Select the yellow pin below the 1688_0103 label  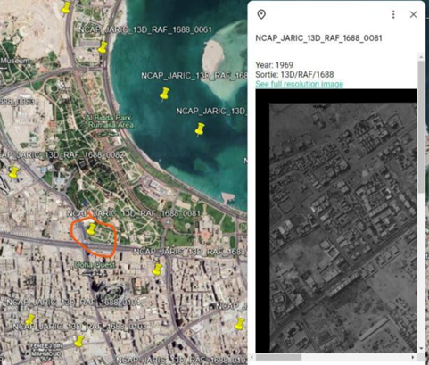[x=79, y=341]
